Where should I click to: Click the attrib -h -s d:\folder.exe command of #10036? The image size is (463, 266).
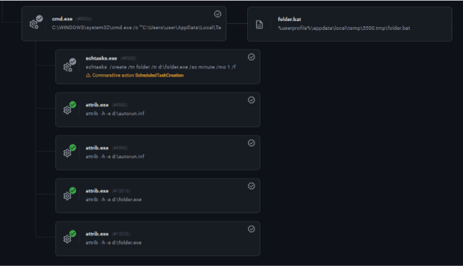(114, 243)
